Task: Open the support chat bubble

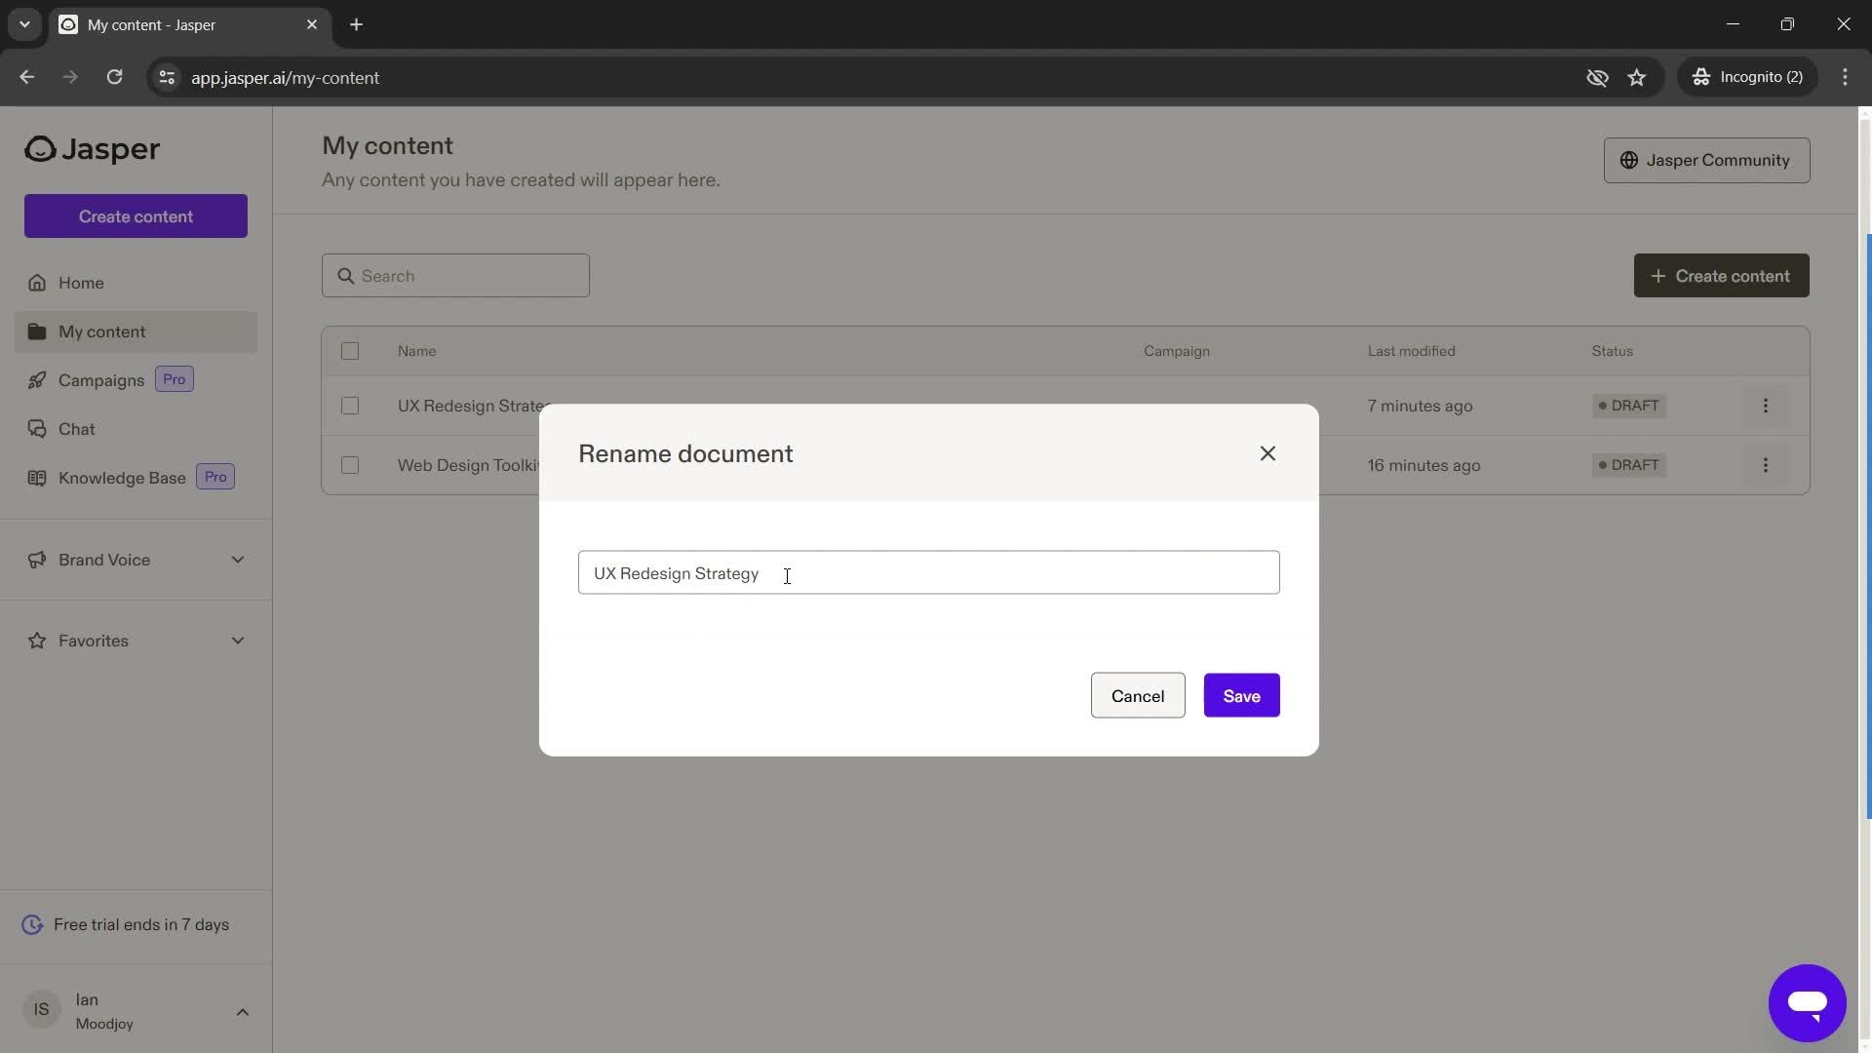Action: (x=1807, y=1003)
